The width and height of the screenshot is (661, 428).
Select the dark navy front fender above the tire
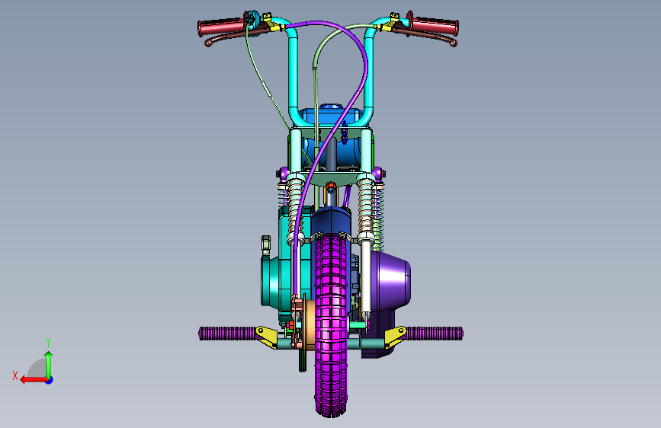331,221
